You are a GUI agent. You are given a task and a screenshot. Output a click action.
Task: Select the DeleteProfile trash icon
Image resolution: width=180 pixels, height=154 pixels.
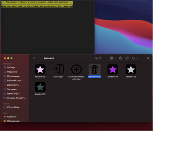(x=94, y=69)
